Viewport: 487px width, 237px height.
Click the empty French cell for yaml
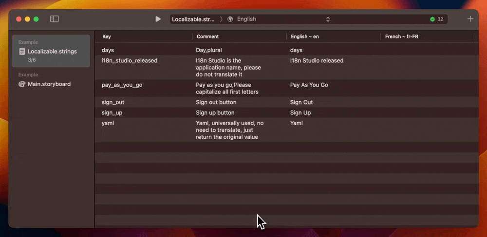pos(428,130)
